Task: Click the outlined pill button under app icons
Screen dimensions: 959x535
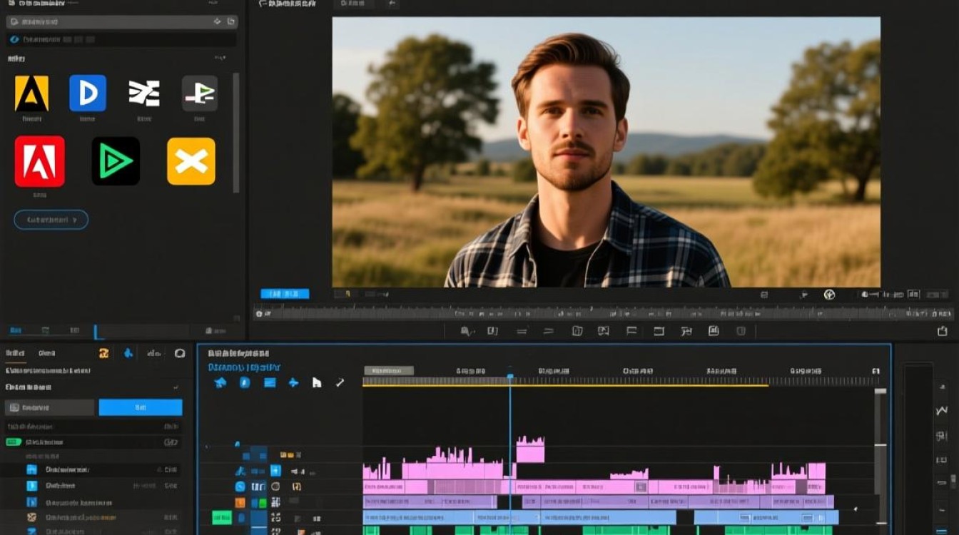Action: (x=51, y=220)
